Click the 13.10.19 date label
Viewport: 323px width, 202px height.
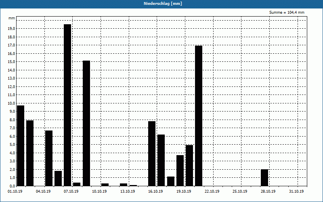pyautogui.click(x=128, y=191)
